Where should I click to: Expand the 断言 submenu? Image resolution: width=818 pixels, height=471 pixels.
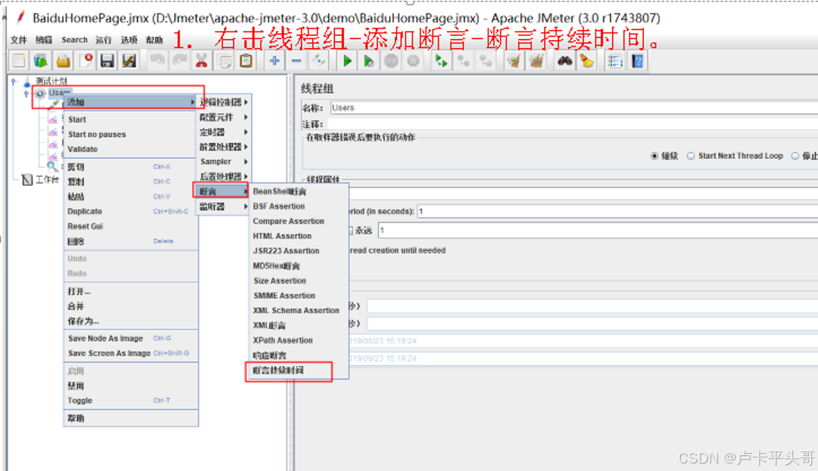click(221, 191)
